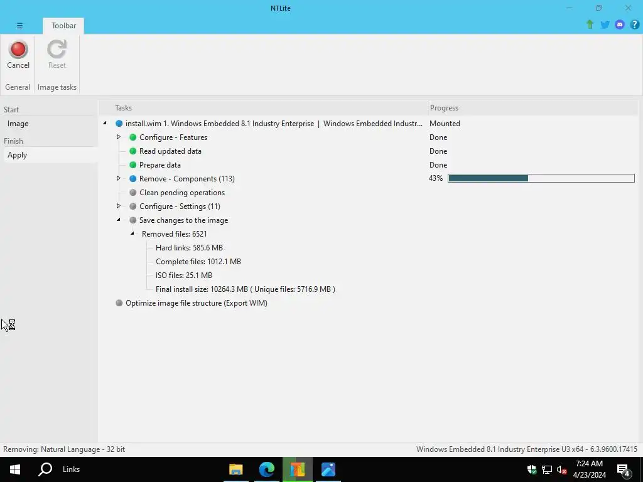
Task: Select Optimize image file structure row
Action: [197, 303]
